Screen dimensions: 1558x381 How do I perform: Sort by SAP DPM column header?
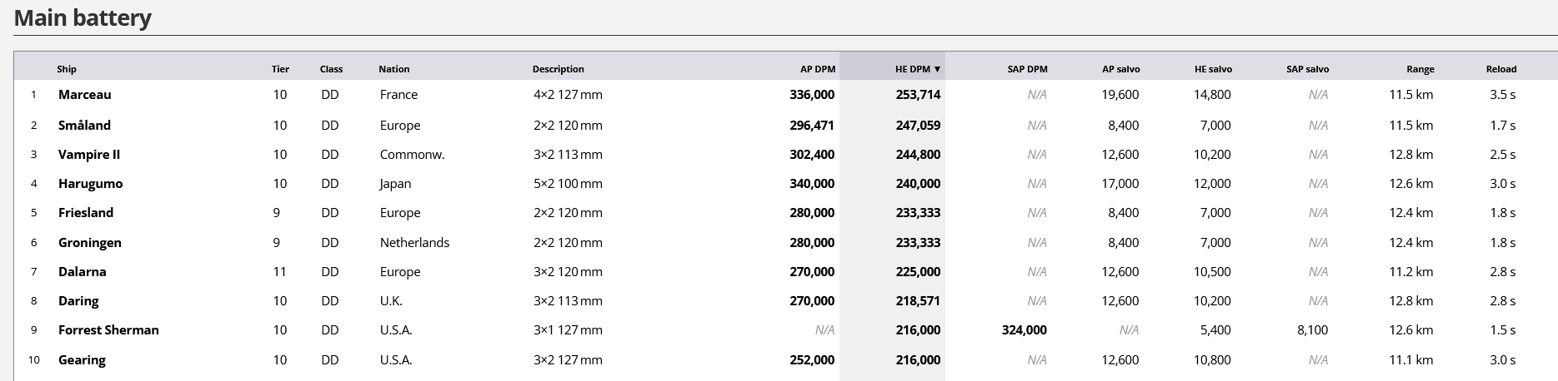(1027, 69)
